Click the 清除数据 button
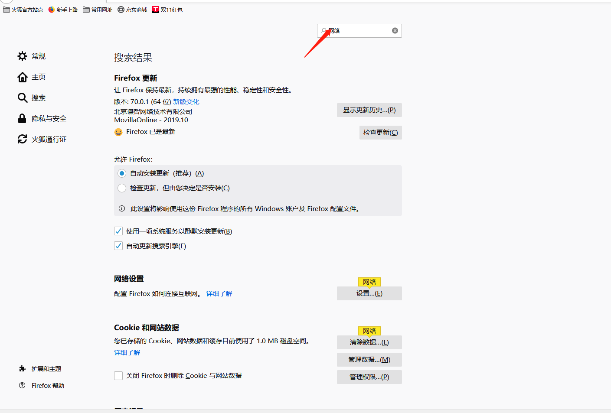611x413 pixels. 369,342
